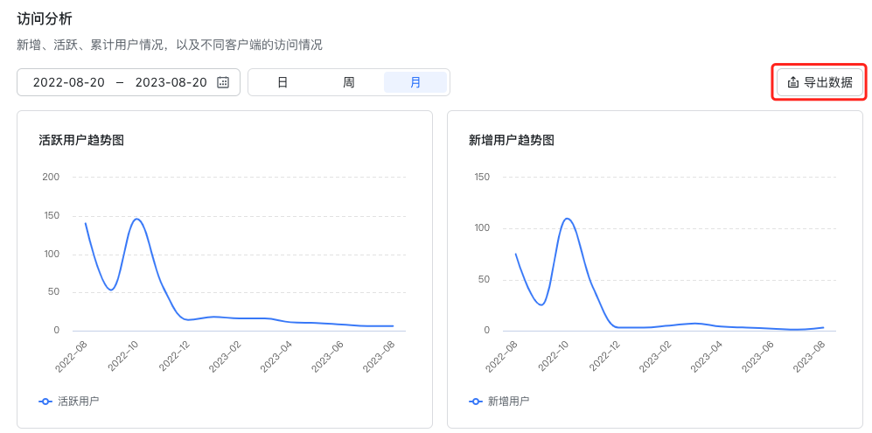Click the 2022-10 peak on active users line
Viewport: 872px width, 433px height.
click(136, 219)
